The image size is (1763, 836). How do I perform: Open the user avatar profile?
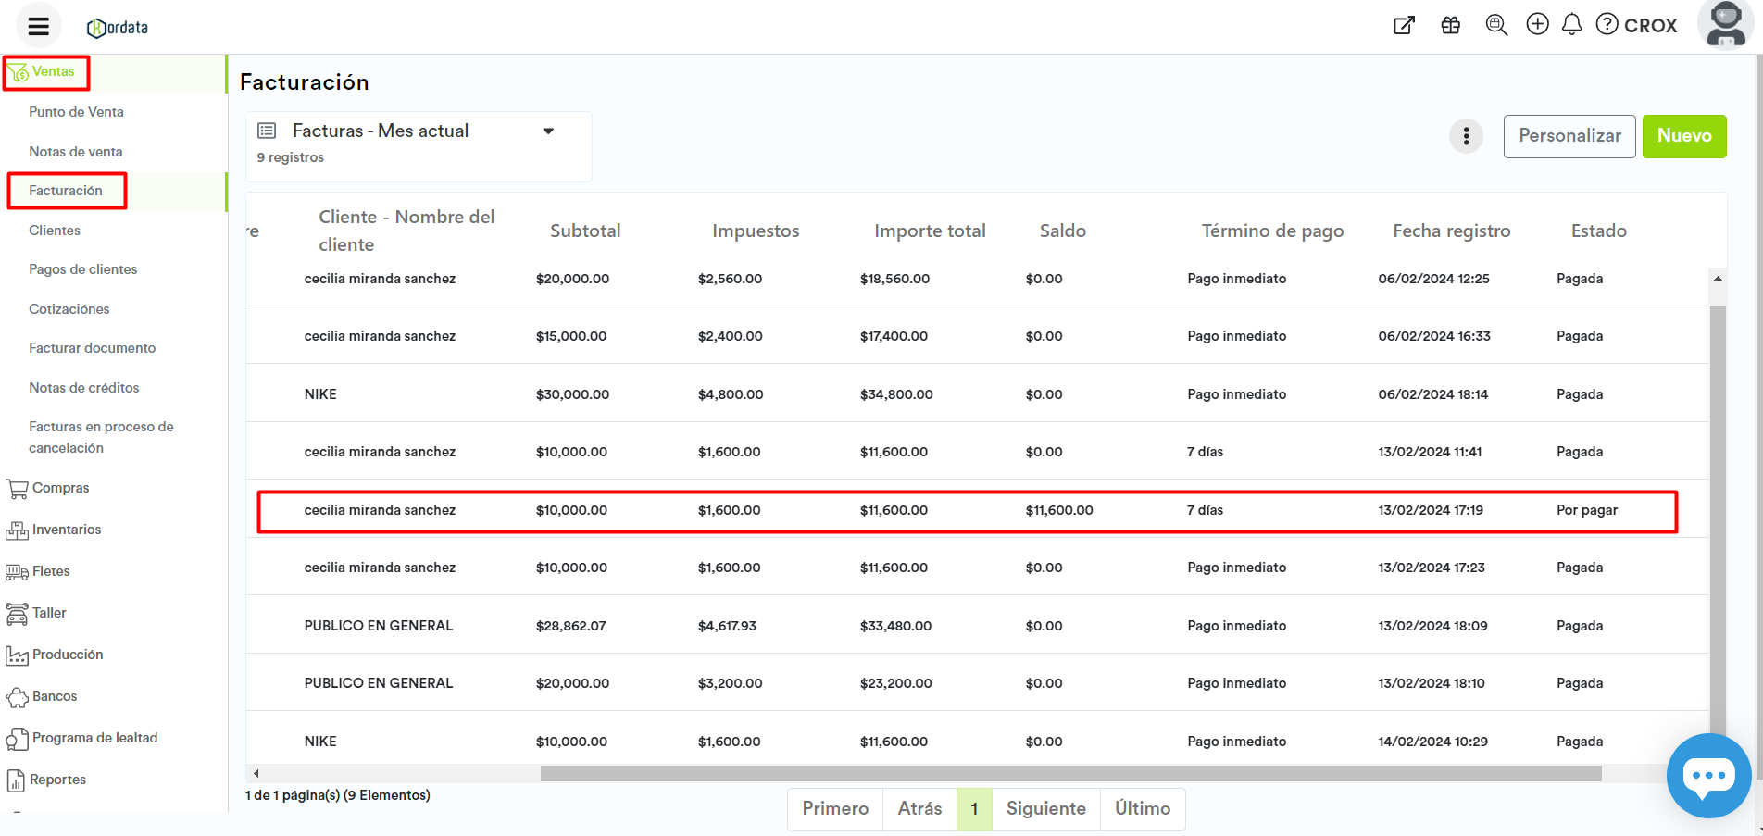tap(1726, 24)
